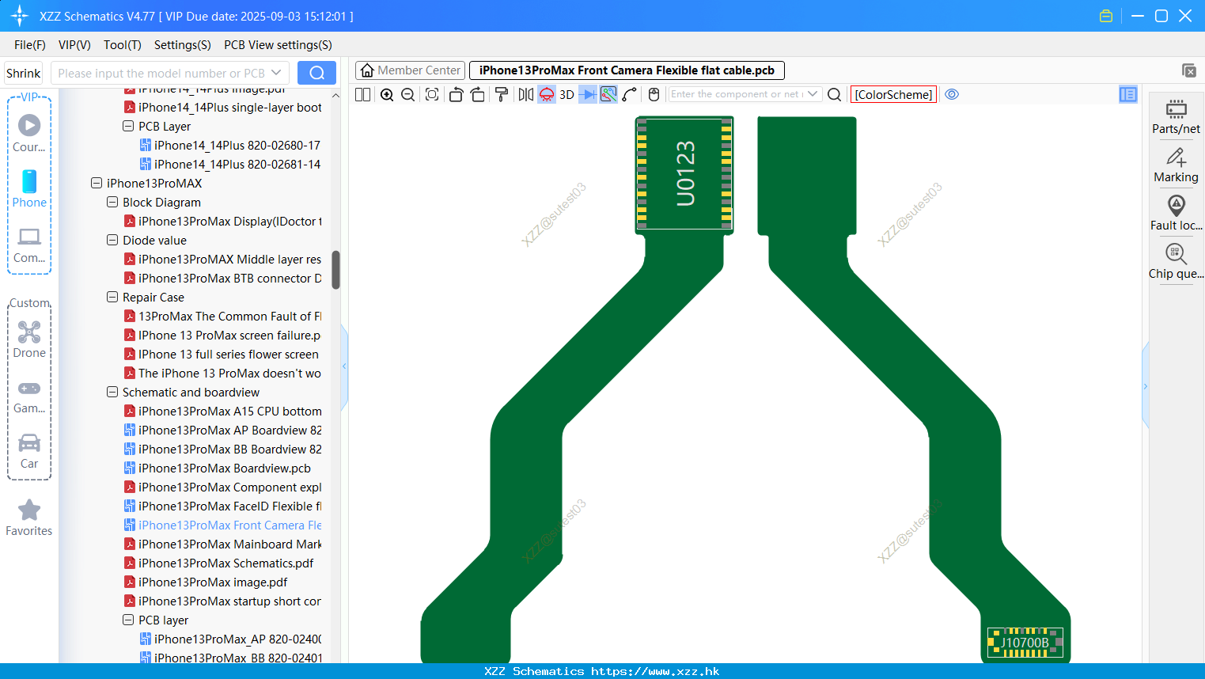Click the tree panel vertical scrollbar thumb
Viewport: 1205px width, 679px height.
click(335, 270)
